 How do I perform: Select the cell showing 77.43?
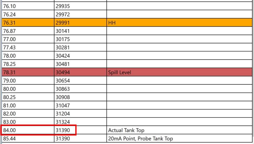28,48
